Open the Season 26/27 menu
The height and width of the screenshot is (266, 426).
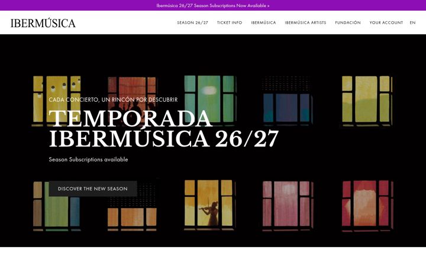click(x=193, y=23)
